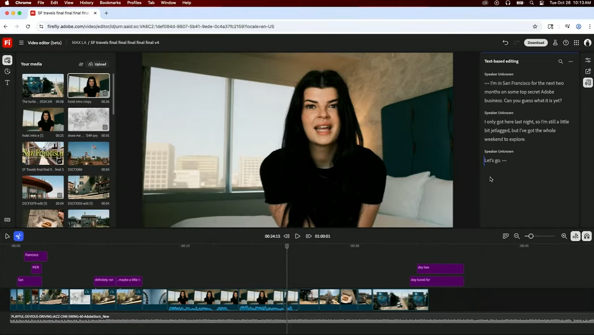Search the transcript in Text-based editing
Screen dimensions: 594x335
click(561, 61)
